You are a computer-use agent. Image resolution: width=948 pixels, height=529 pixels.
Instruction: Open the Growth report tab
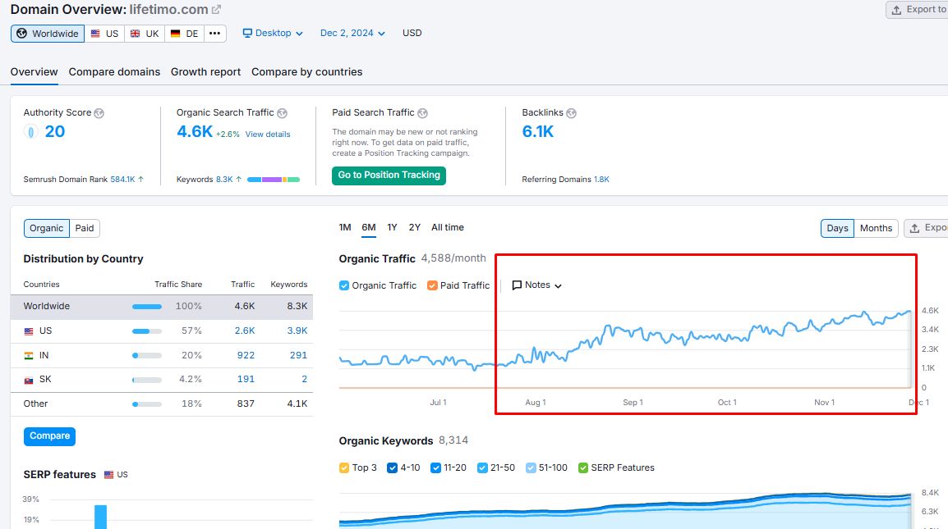click(x=205, y=72)
